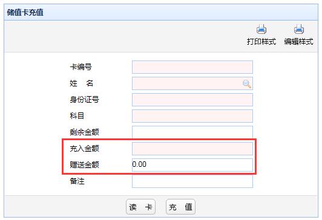This screenshot has height=220, width=322.
Task: Focus the 卡编号 input field
Action: (192, 67)
